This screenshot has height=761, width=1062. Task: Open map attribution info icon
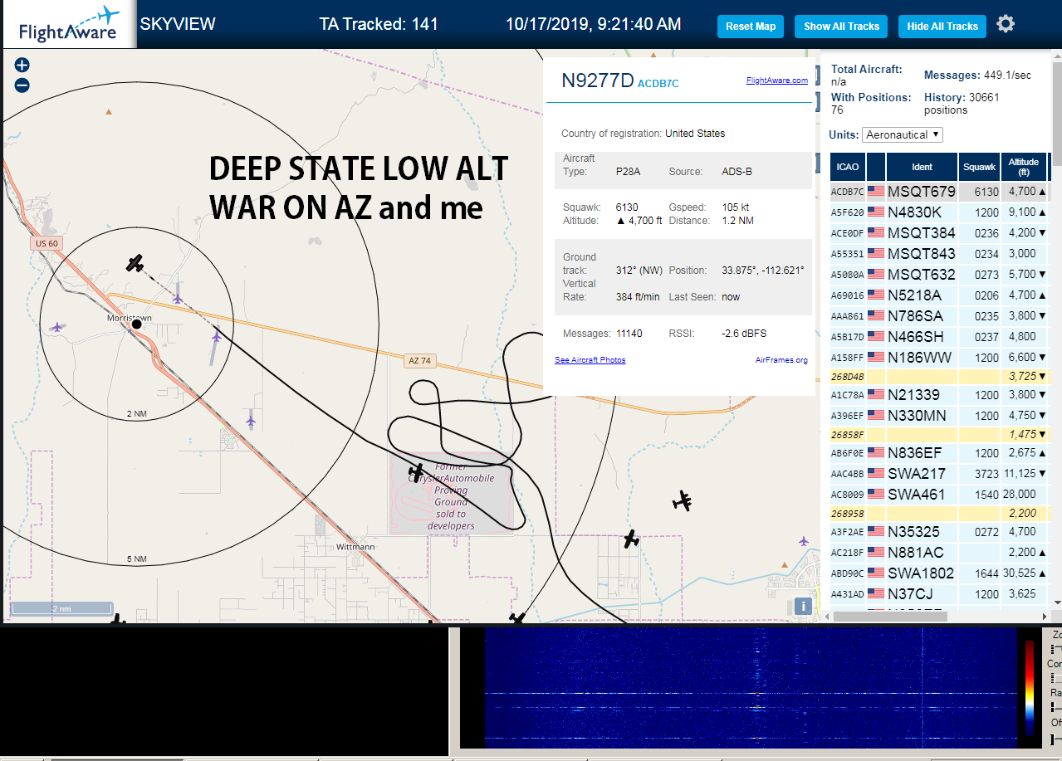802,606
